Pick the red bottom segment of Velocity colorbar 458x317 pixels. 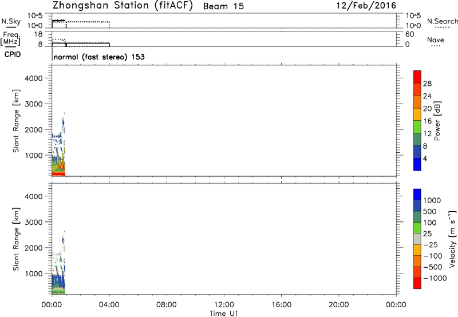tap(417, 283)
